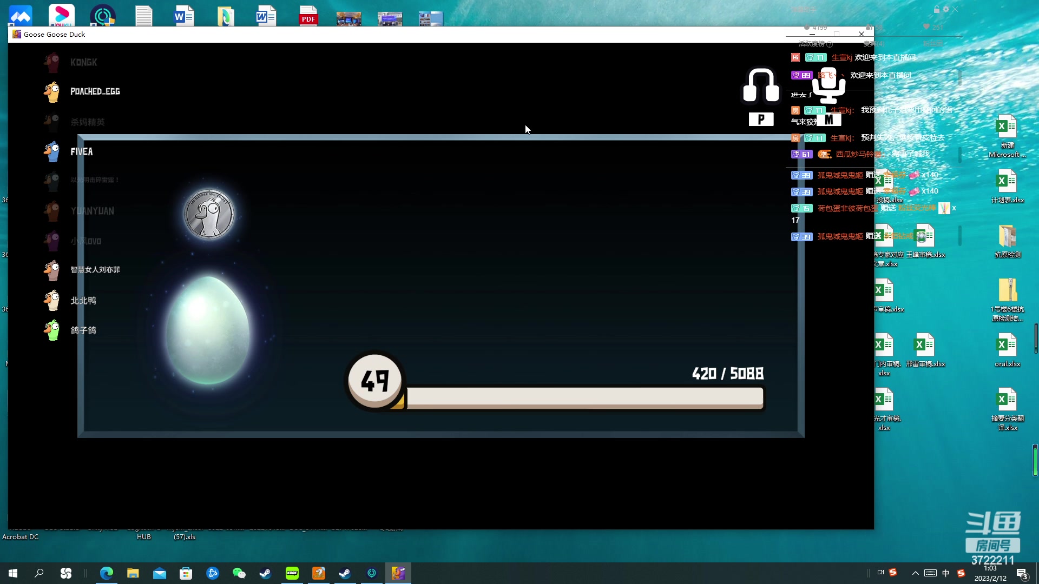Click the P key label under headphones
The width and height of the screenshot is (1039, 584).
pyautogui.click(x=761, y=120)
